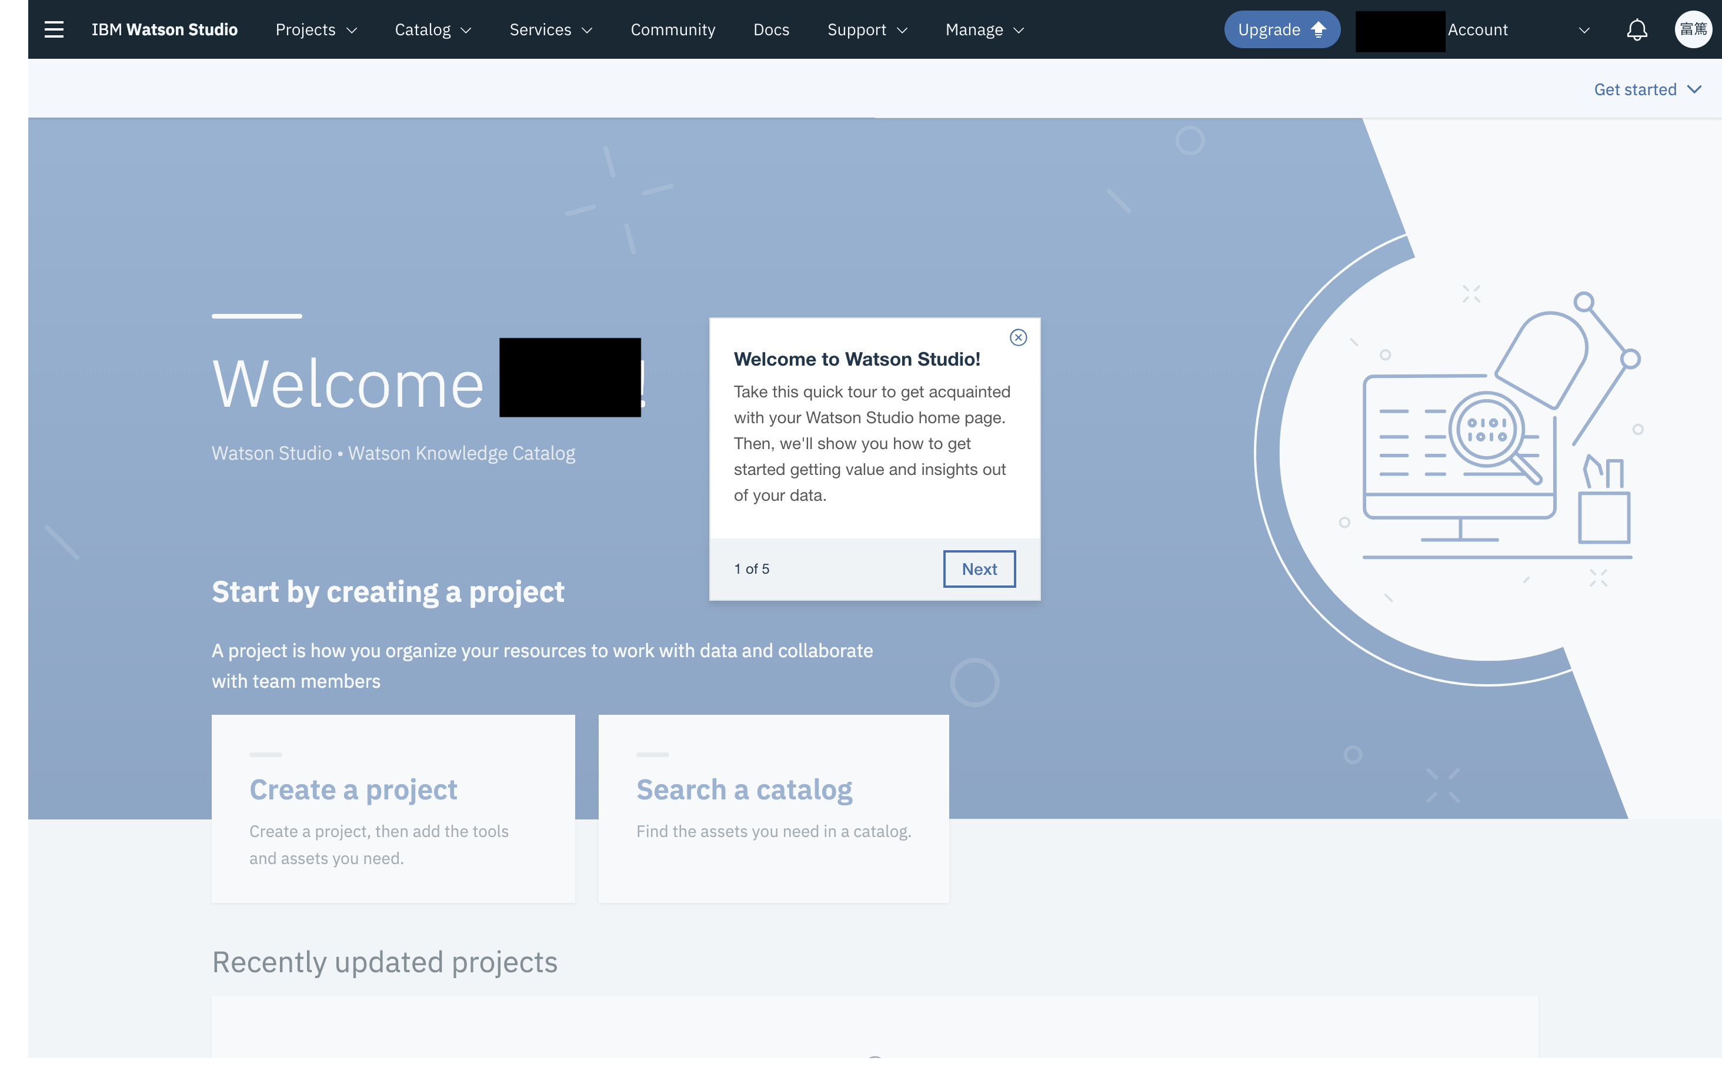Click the user avatar in top-right corner

point(1693,29)
